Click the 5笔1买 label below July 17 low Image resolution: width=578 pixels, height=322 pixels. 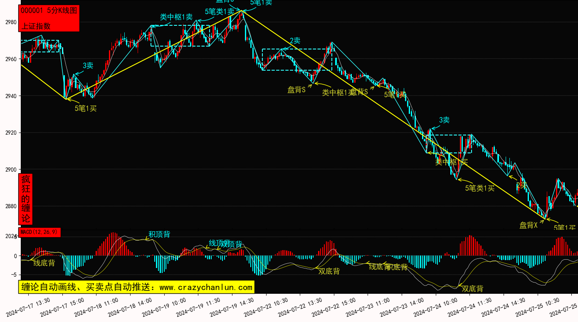click(x=86, y=108)
